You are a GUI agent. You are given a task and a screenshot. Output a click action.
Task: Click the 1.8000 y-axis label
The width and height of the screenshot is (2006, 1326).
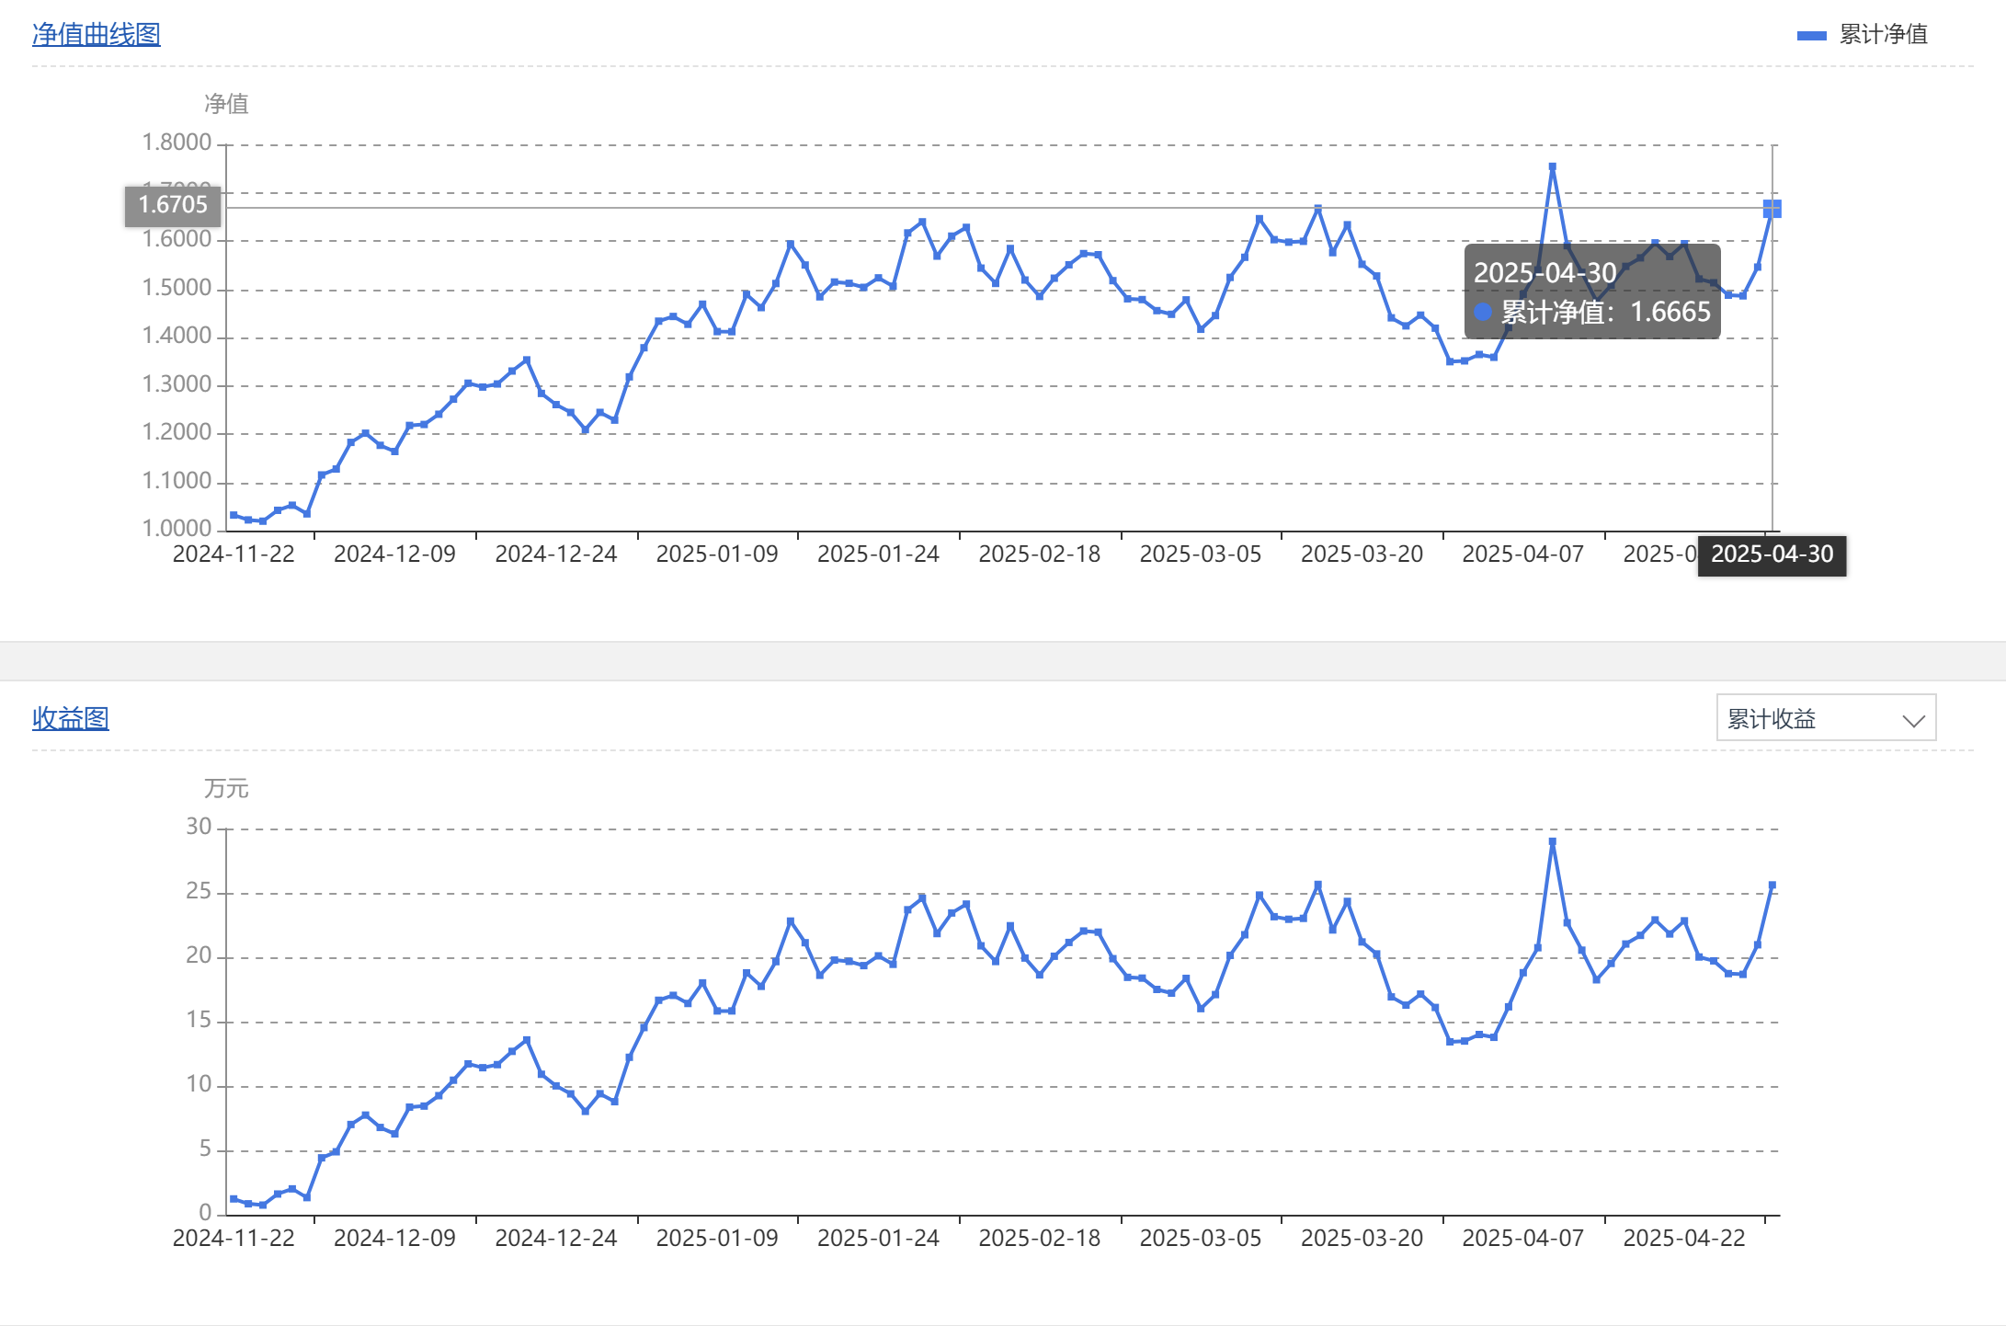click(177, 143)
